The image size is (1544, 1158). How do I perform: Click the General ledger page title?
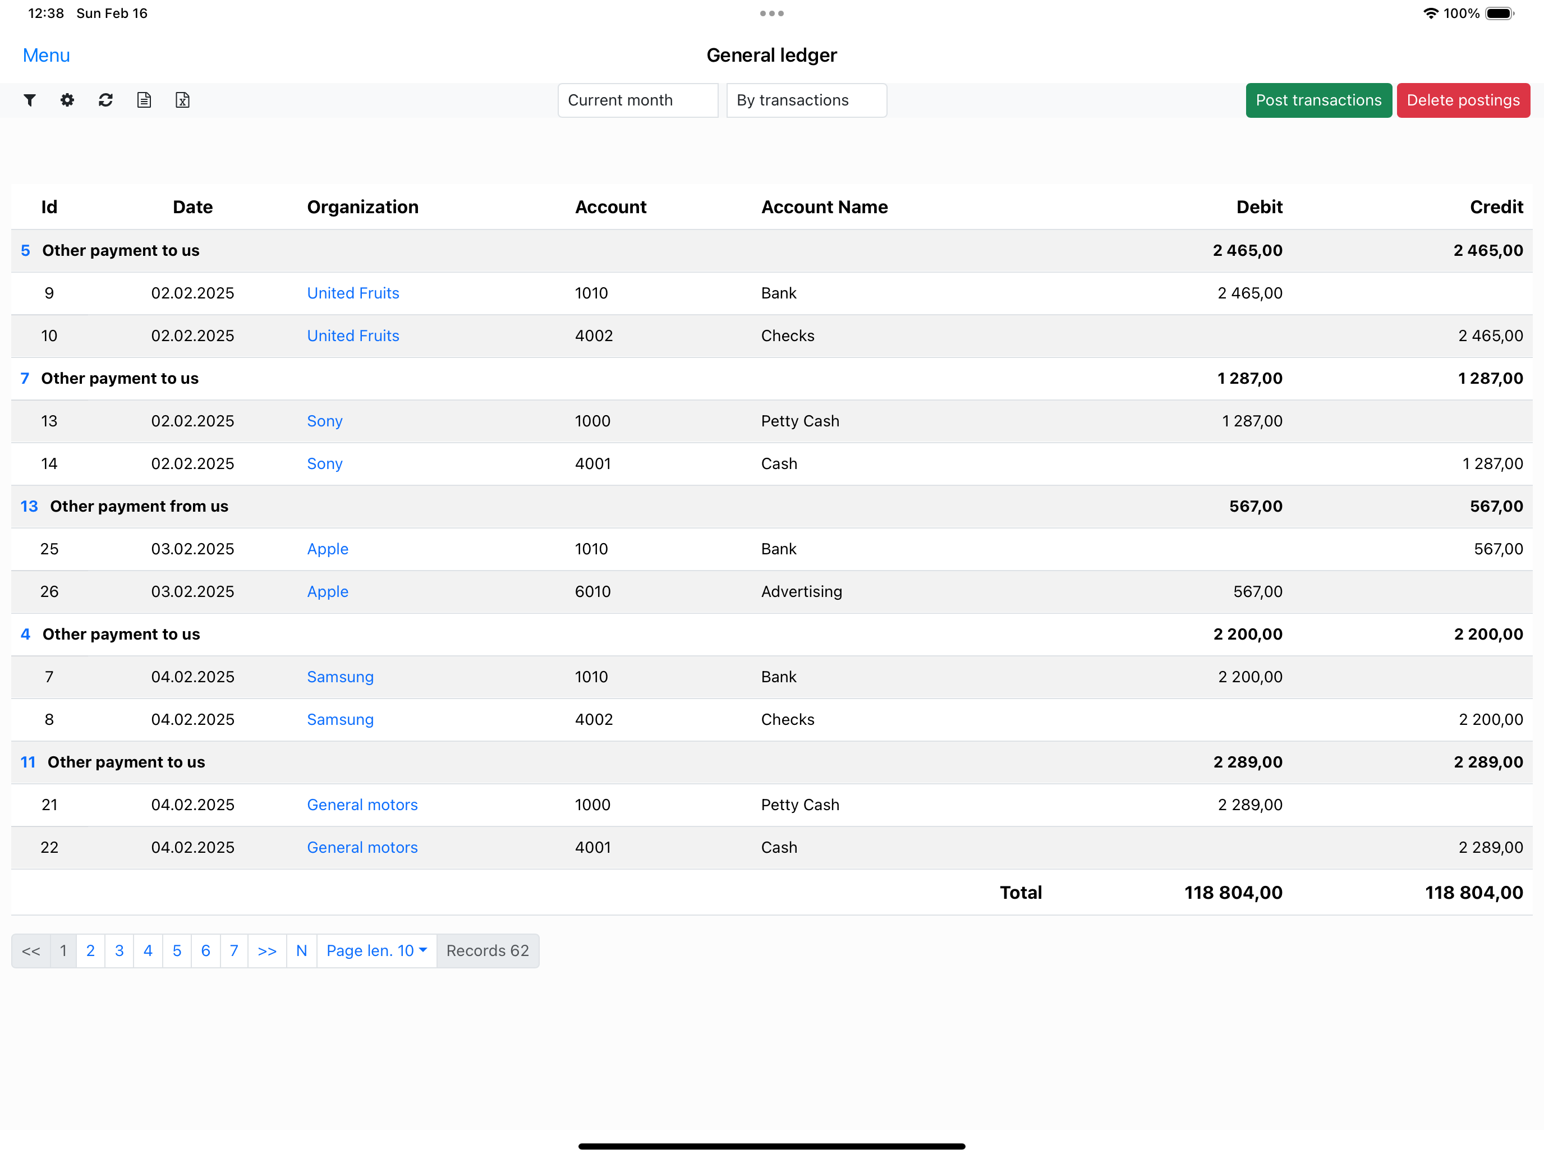click(771, 55)
